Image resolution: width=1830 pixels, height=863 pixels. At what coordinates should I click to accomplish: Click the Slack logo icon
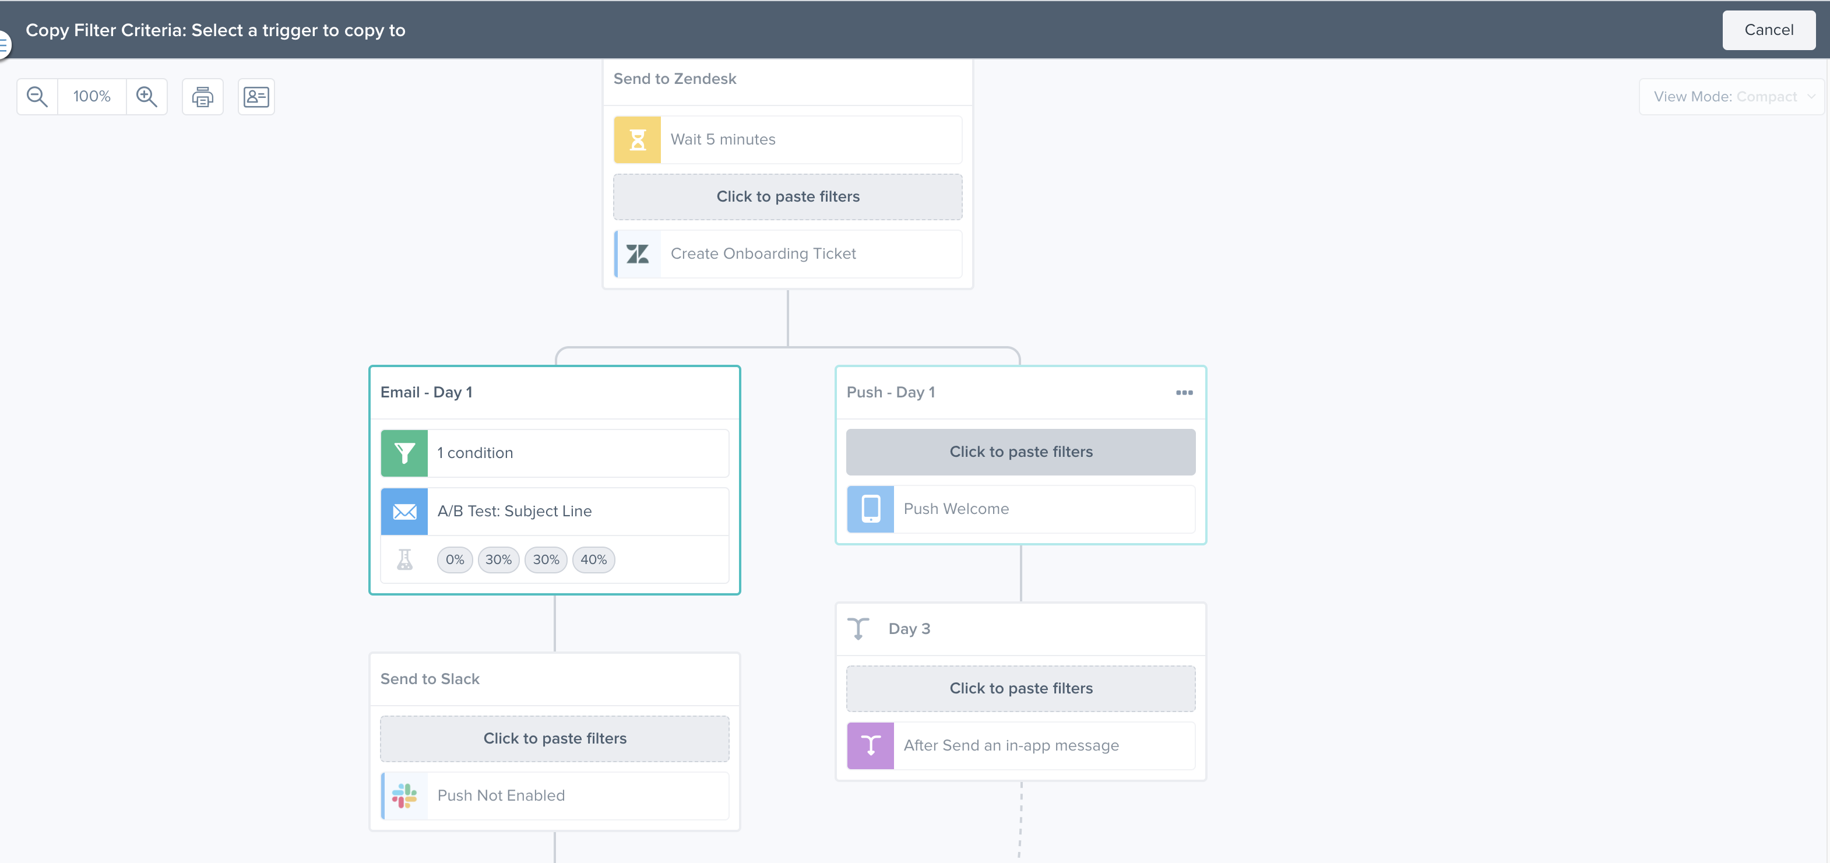(404, 795)
